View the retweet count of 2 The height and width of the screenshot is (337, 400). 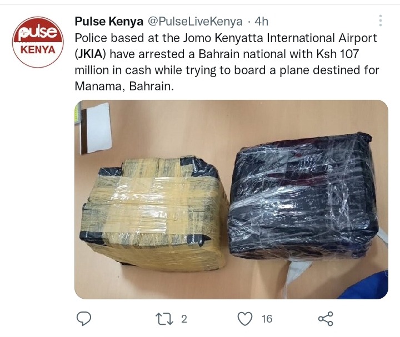pos(184,319)
